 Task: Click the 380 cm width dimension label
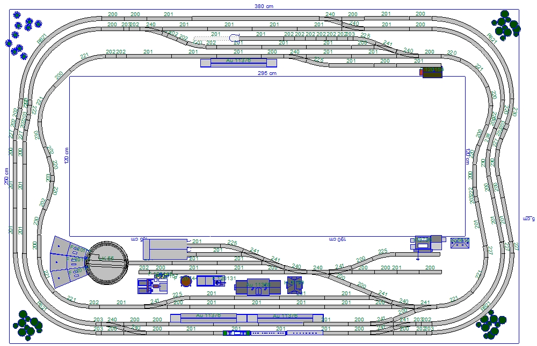point(264,6)
